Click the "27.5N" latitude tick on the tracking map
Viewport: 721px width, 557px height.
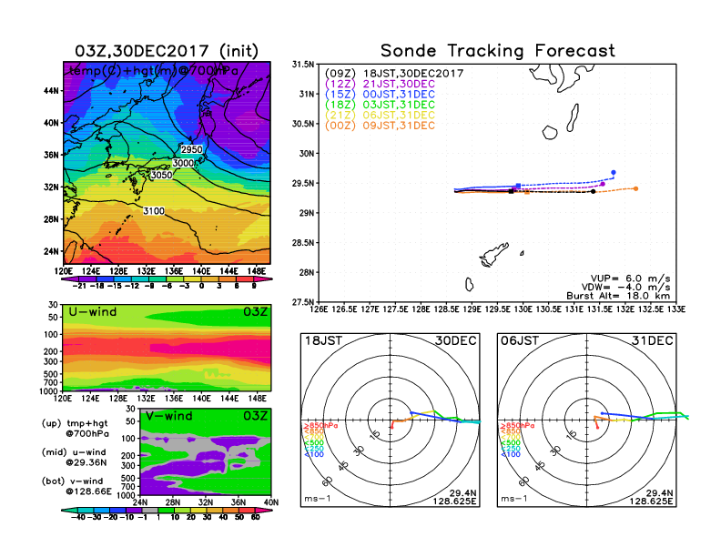[302, 302]
